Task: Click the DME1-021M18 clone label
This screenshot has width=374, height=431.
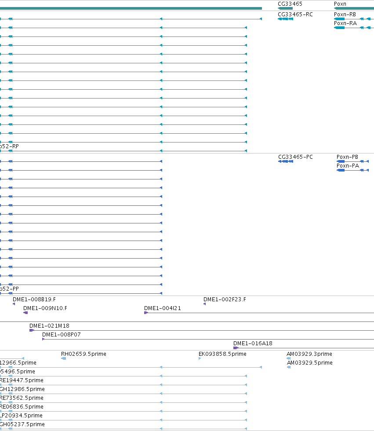Action: click(x=49, y=326)
